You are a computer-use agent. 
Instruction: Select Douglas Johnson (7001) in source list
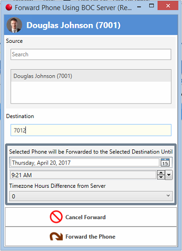91,76
